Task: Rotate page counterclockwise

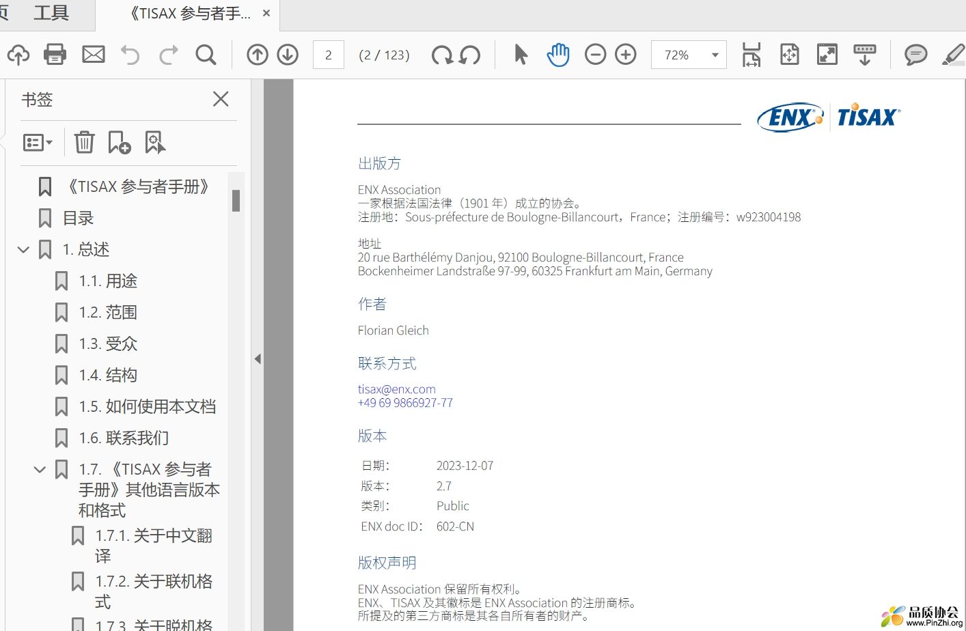Action: tap(470, 55)
